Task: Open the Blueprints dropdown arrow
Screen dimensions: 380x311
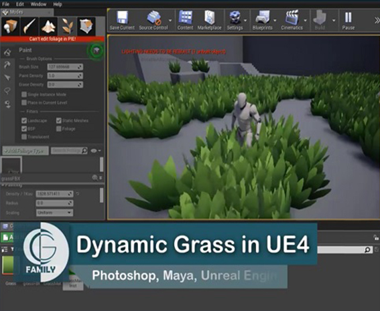Action: [x=275, y=21]
